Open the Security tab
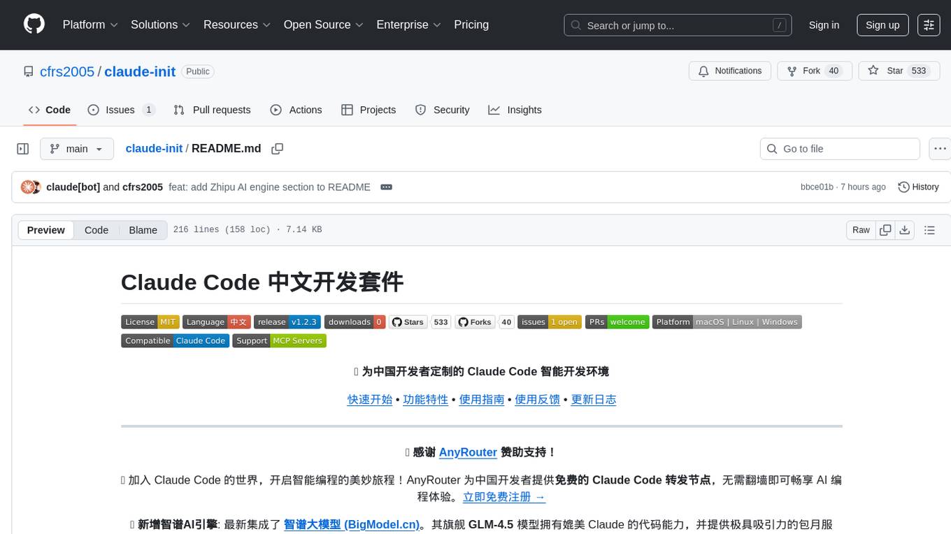Viewport: 951px width, 534px height. [442, 110]
